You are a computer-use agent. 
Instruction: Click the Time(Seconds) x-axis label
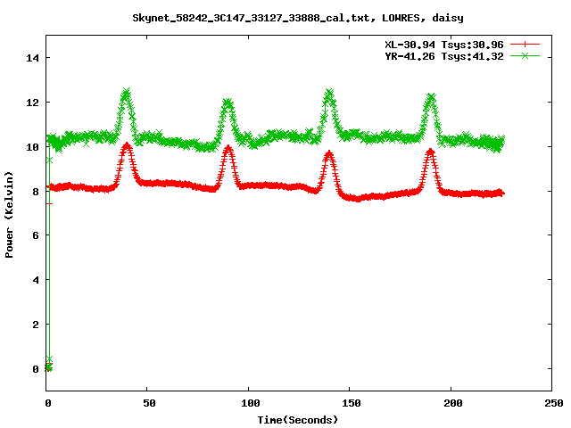coord(298,420)
